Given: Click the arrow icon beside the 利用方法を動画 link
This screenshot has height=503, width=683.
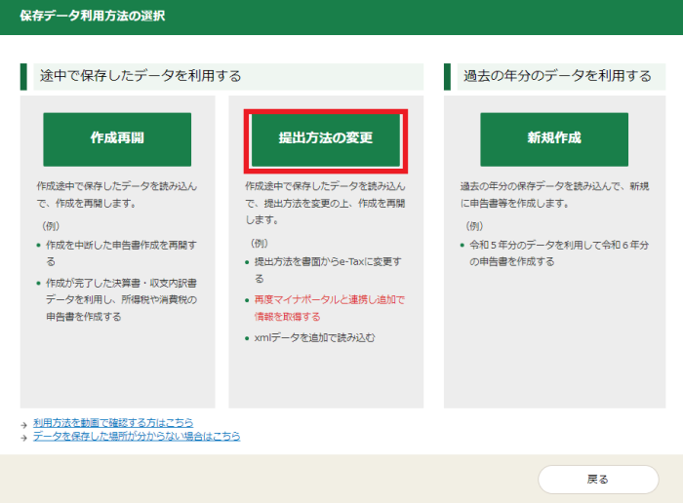Looking at the screenshot, I should (x=23, y=424).
